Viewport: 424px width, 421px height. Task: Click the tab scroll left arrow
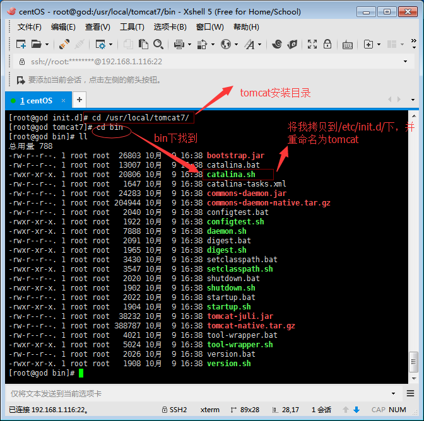click(x=390, y=100)
